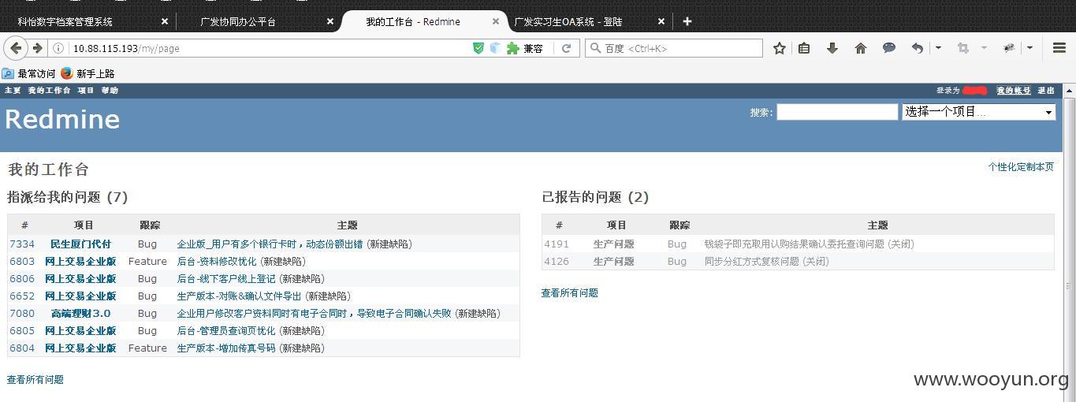This screenshot has width=1076, height=402.
Task: Open project 民生厦门代付
Action: click(x=80, y=244)
